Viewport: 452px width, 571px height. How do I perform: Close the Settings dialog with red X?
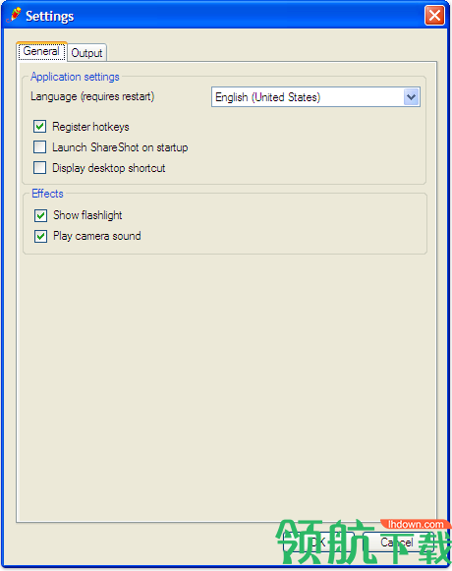click(x=434, y=16)
